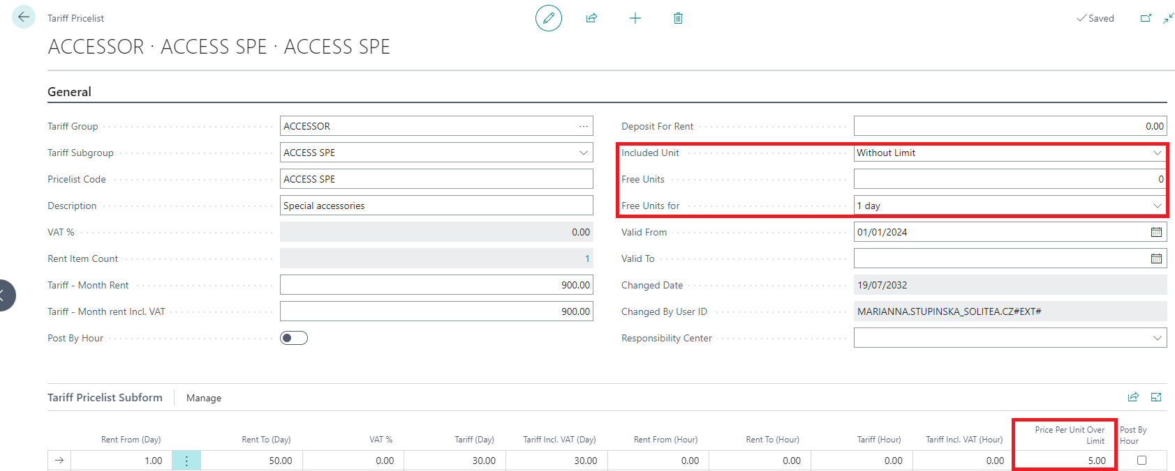
Task: Click the pencil edit icon
Action: [x=549, y=18]
